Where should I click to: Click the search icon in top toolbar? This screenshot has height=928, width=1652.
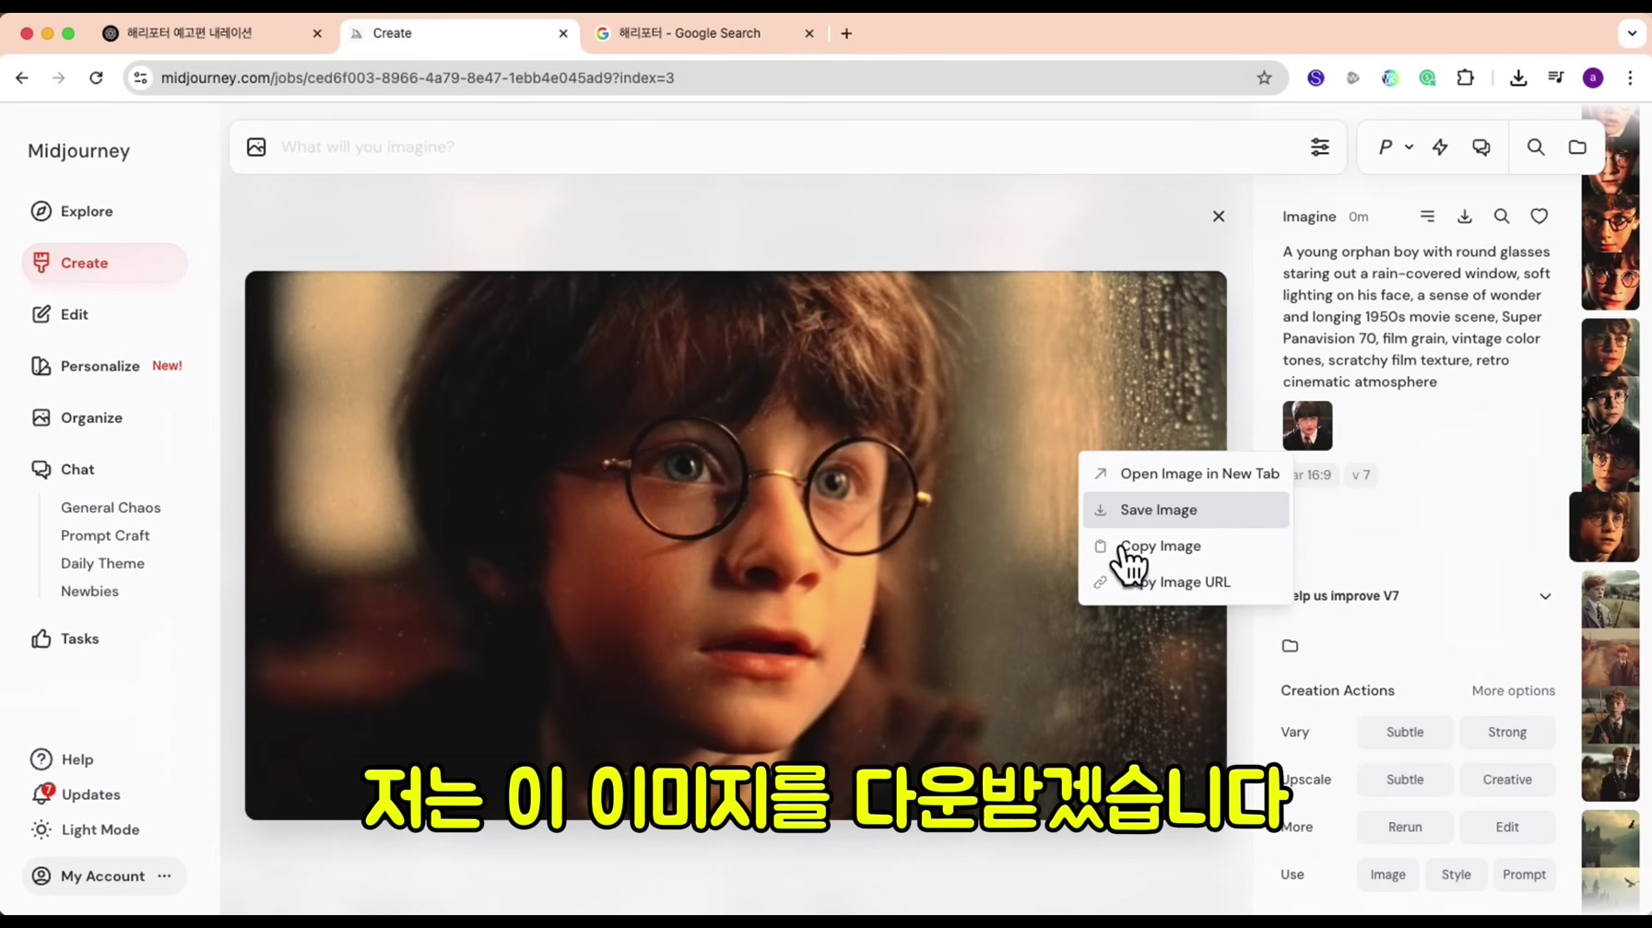(x=1536, y=147)
